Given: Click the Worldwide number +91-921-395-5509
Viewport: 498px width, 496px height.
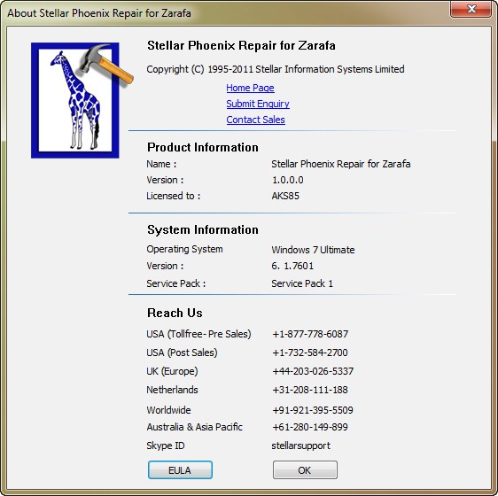Looking at the screenshot, I should (x=313, y=410).
